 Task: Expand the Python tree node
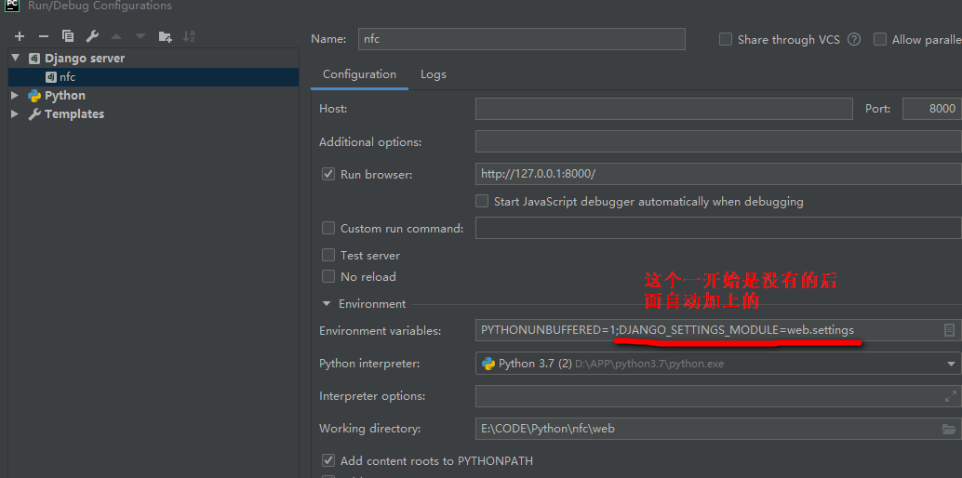15,96
